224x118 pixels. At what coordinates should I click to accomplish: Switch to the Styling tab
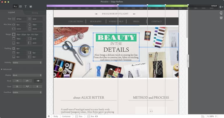(x=35, y=13)
